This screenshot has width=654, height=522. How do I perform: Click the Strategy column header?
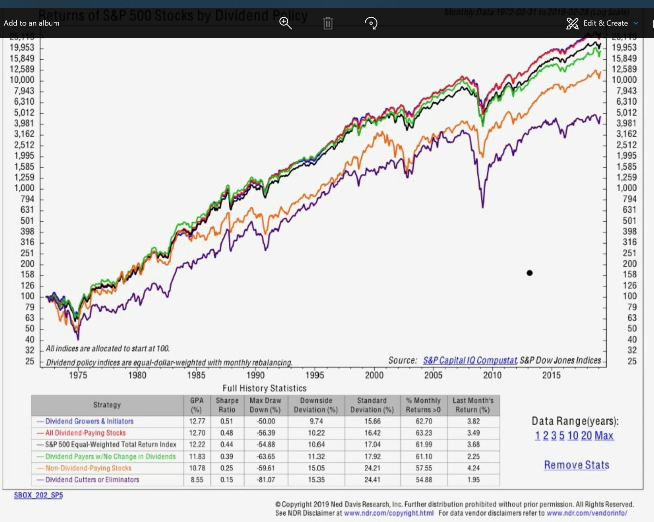click(x=107, y=405)
